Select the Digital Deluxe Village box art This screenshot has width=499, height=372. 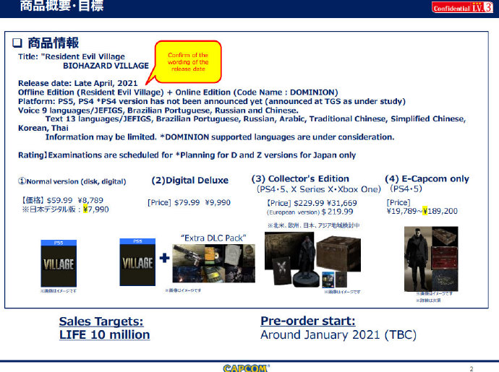click(136, 261)
